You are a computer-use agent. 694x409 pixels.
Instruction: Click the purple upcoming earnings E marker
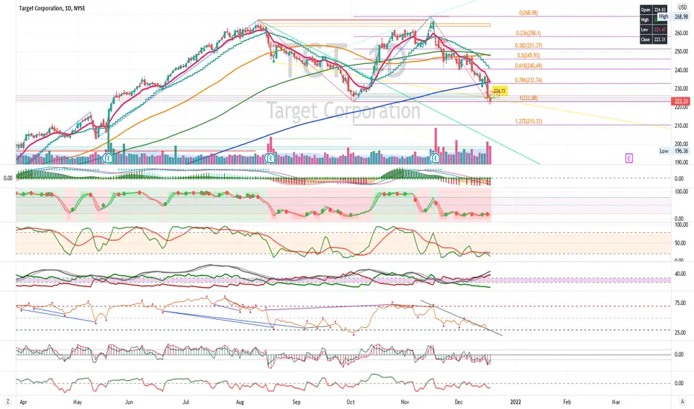click(x=629, y=158)
